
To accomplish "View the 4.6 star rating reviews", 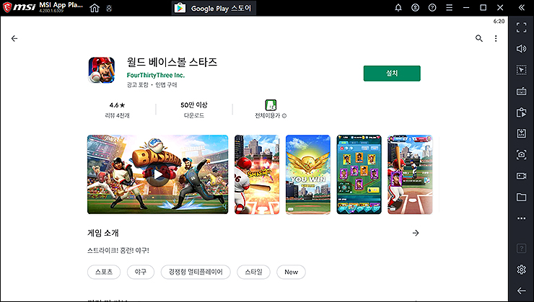I will pos(117,110).
